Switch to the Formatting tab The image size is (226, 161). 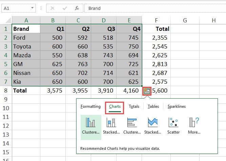tap(90, 106)
